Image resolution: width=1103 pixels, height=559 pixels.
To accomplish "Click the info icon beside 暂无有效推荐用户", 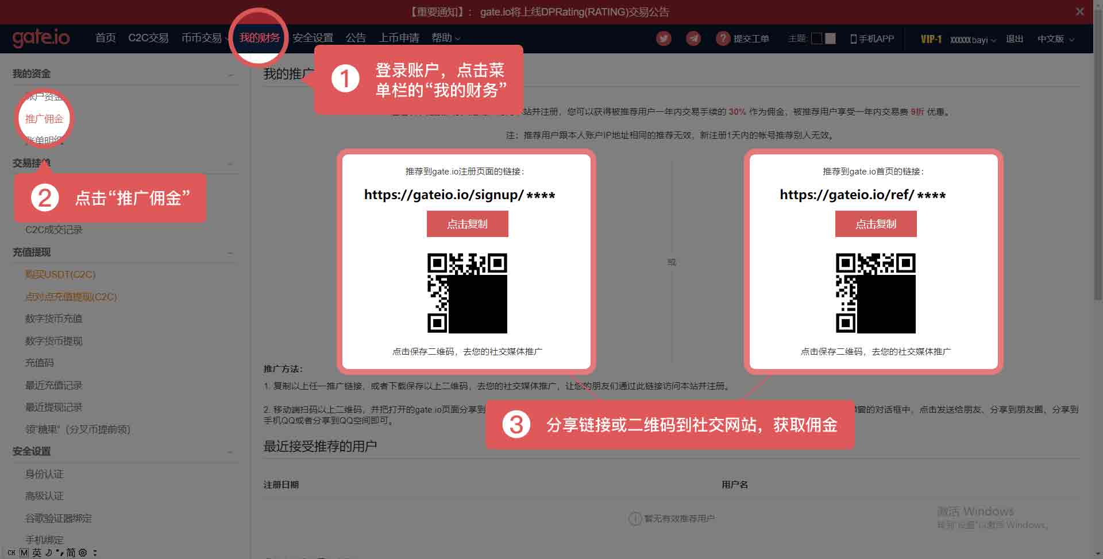I will coord(635,519).
